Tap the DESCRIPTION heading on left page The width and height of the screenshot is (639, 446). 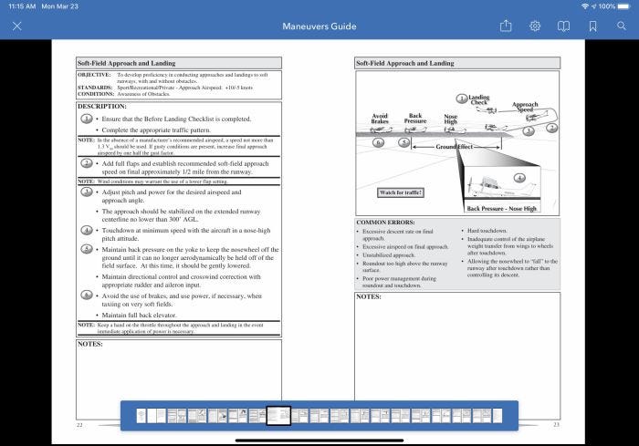point(102,106)
